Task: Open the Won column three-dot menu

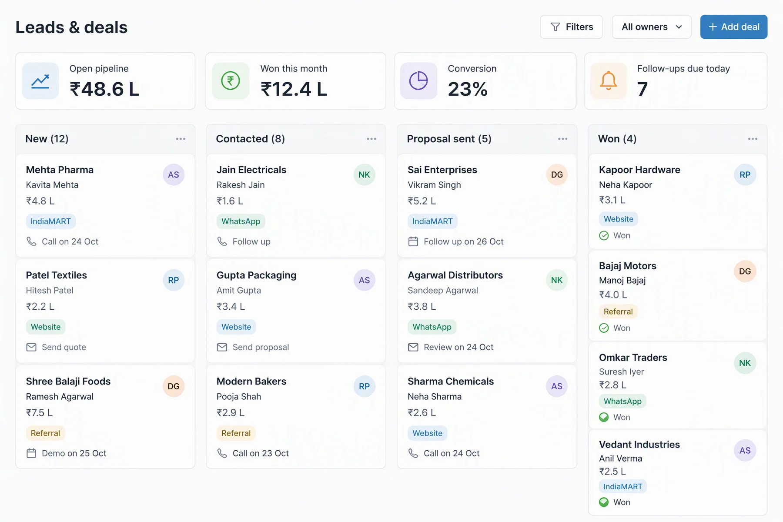Action: [753, 139]
